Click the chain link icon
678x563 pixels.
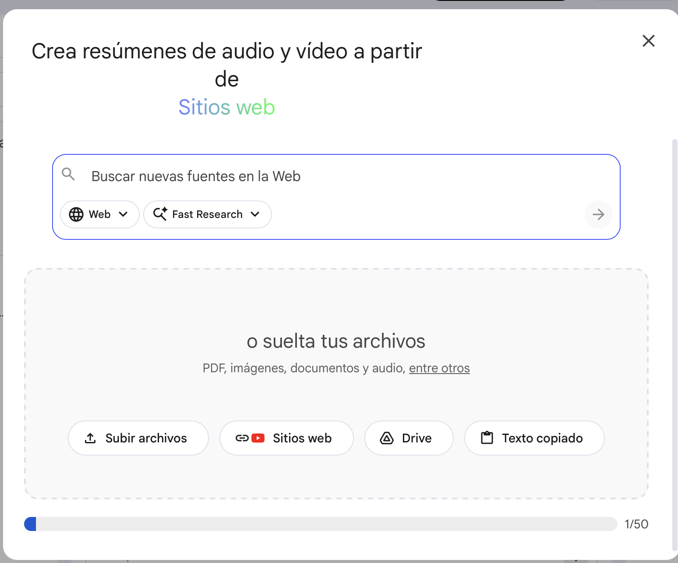click(x=242, y=438)
